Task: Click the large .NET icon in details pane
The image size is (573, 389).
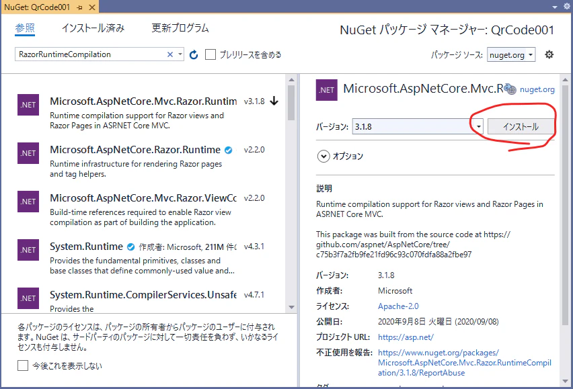Action: pyautogui.click(x=327, y=90)
